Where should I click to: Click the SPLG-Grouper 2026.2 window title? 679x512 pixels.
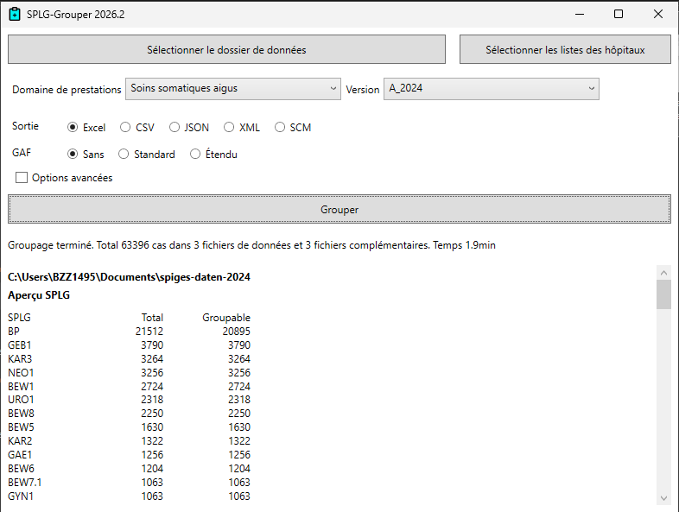coord(75,15)
